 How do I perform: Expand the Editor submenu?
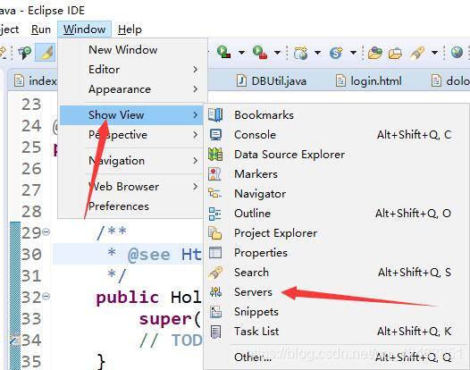(131, 70)
